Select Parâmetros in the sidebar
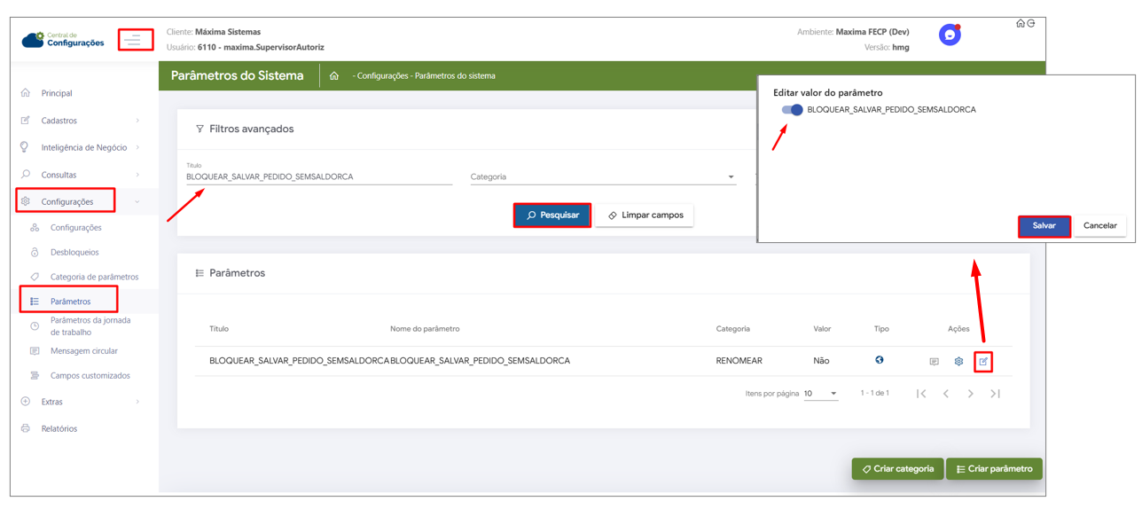Image resolution: width=1142 pixels, height=509 pixels. click(x=71, y=301)
